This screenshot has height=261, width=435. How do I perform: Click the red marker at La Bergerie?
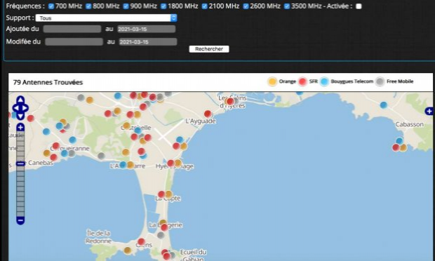[x=164, y=227]
